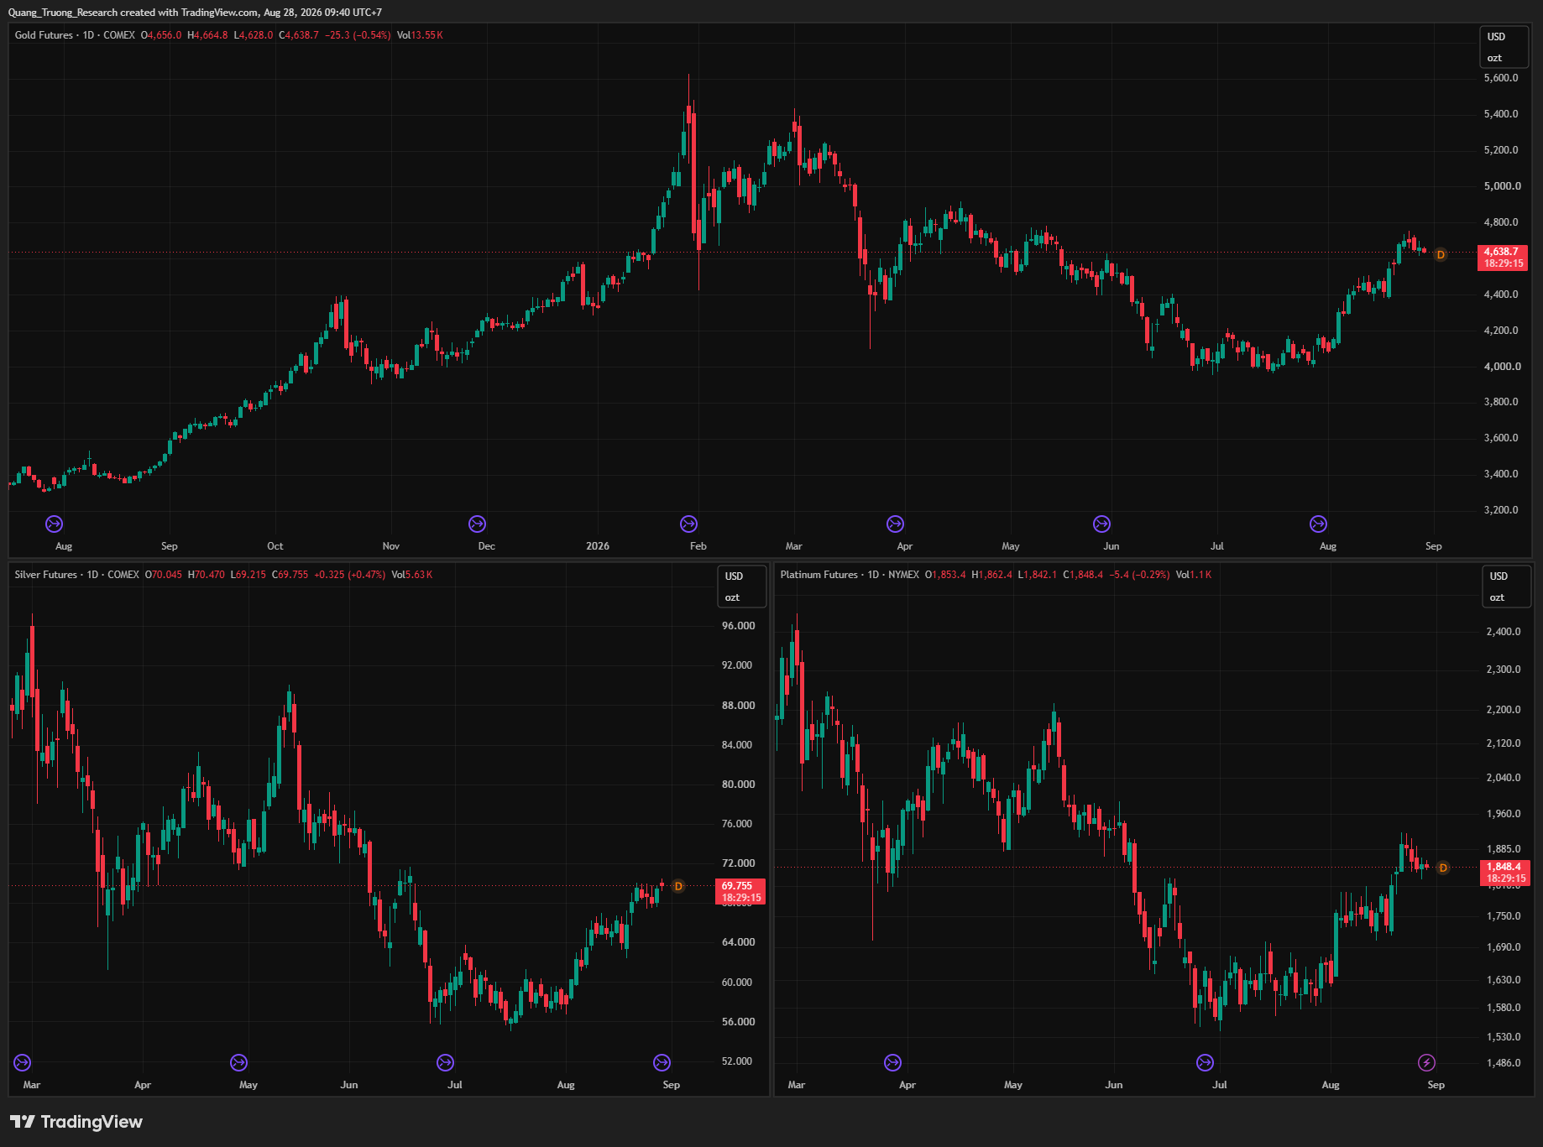Open the Gold event marker left of the first Aug label
The height and width of the screenshot is (1147, 1543).
pos(54,524)
